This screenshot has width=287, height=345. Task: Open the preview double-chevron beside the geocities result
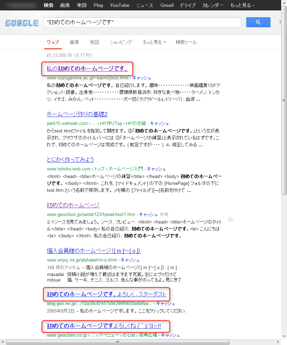click(230, 219)
